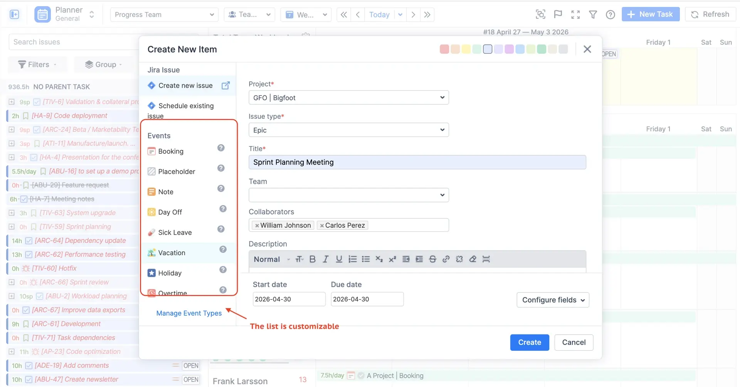Click the filter funnel icon in top toolbar
Image resolution: width=740 pixels, height=387 pixels.
pyautogui.click(x=593, y=15)
